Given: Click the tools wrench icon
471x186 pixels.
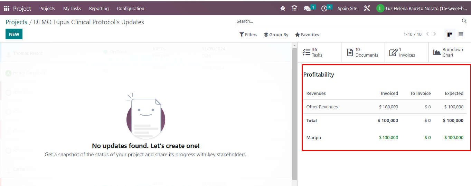Looking at the screenshot, I should coord(367,8).
